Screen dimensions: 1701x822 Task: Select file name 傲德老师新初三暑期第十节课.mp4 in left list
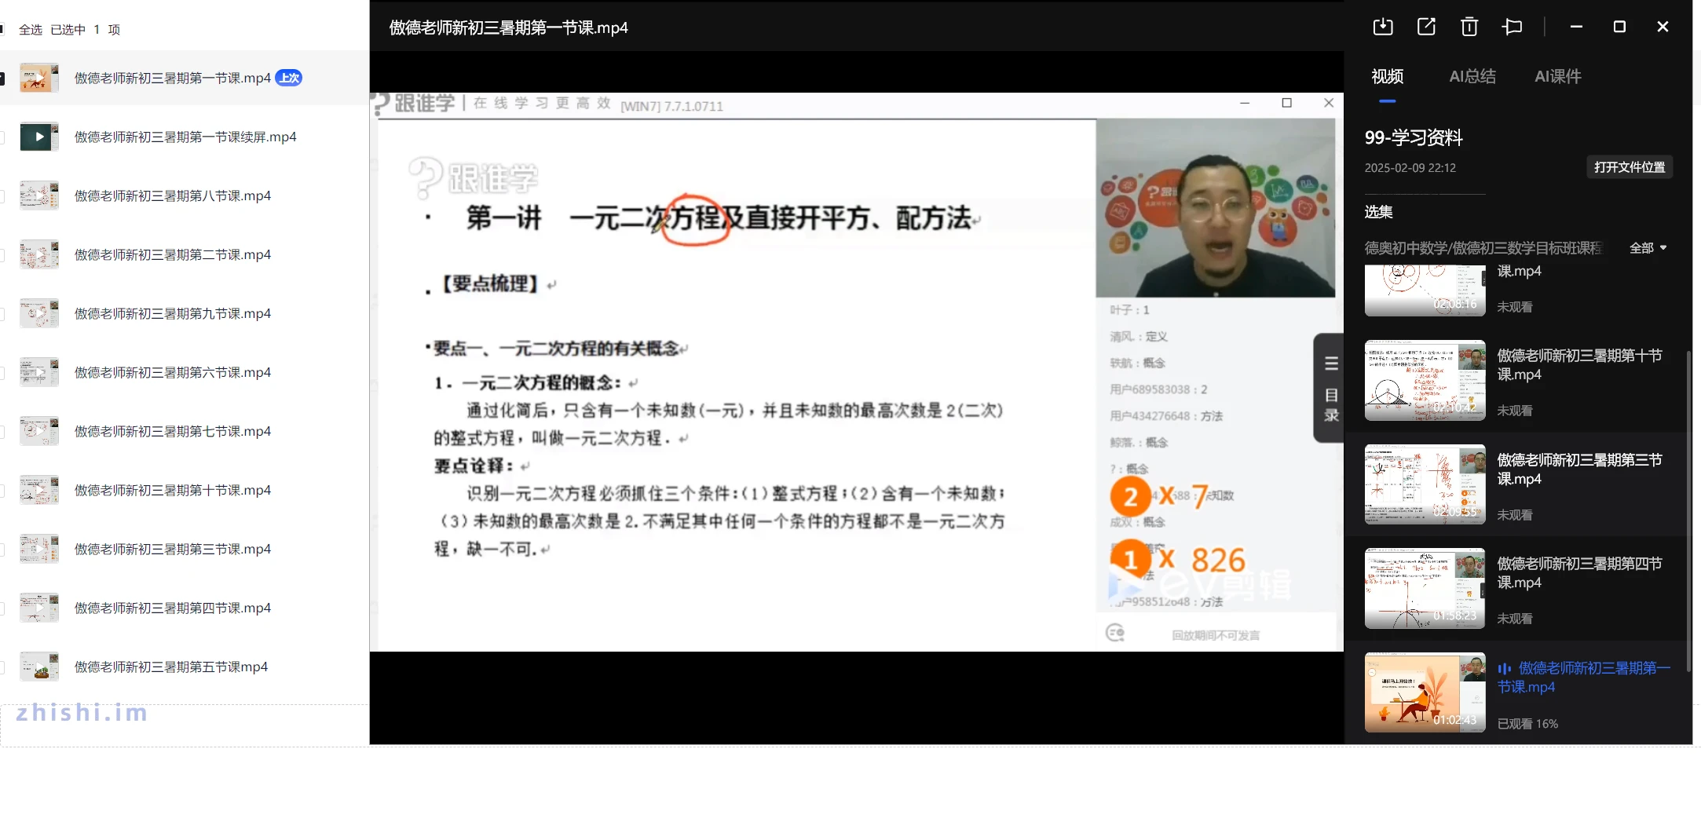(x=173, y=490)
